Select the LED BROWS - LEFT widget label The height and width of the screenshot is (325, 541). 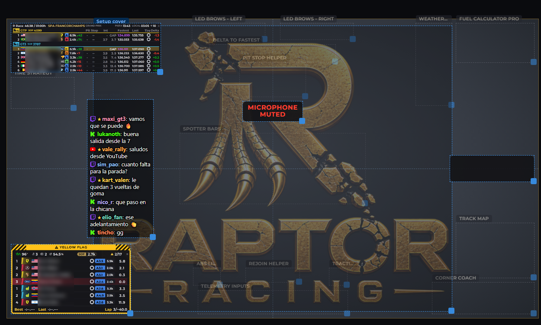click(x=219, y=19)
